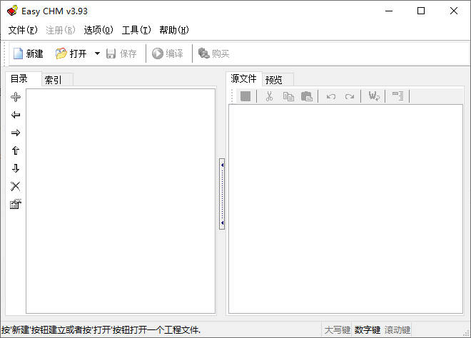Open the 注册(R) menu
Screen dimensions: 471x338
(61, 30)
